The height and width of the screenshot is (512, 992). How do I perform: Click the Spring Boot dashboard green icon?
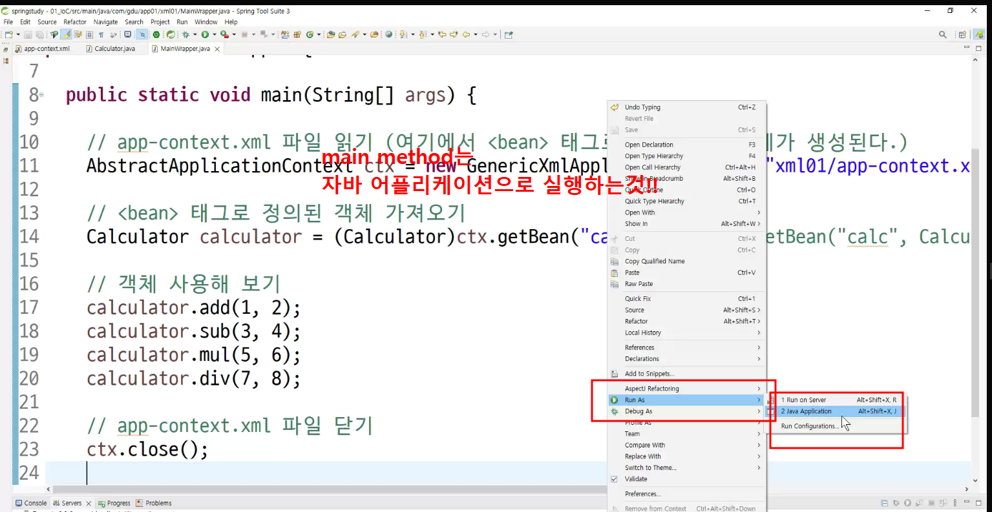[156, 34]
